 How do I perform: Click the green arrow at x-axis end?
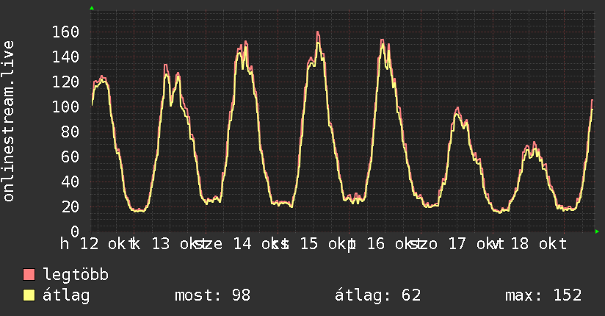coord(597,231)
